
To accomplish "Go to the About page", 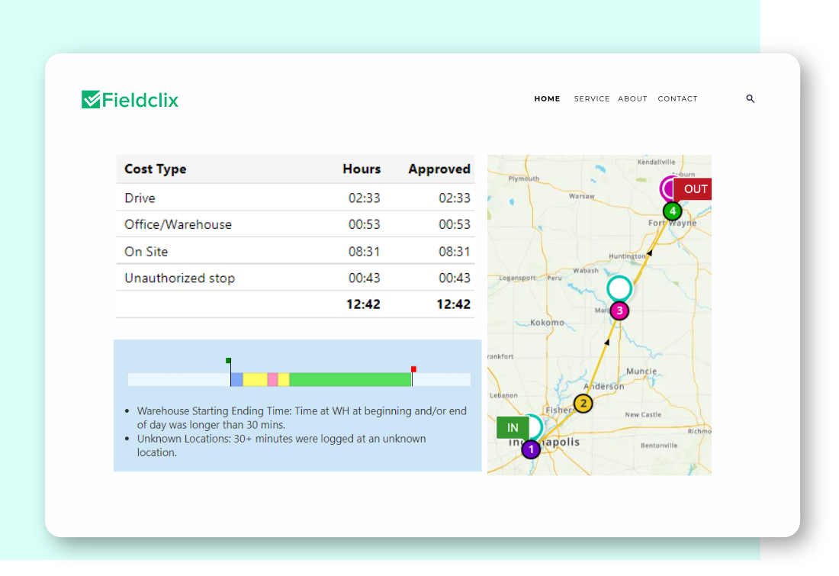I will pyautogui.click(x=632, y=99).
